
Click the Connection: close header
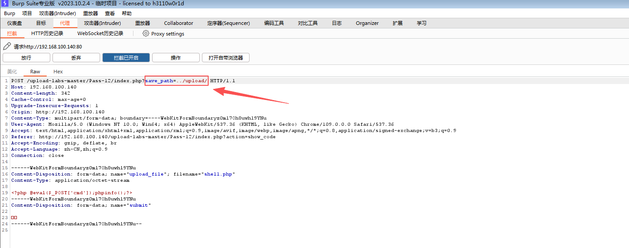tap(37, 156)
